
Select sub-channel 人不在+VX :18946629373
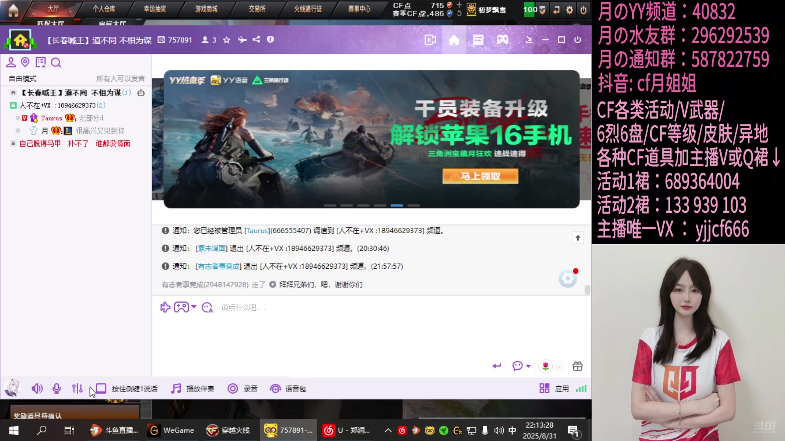(x=58, y=105)
